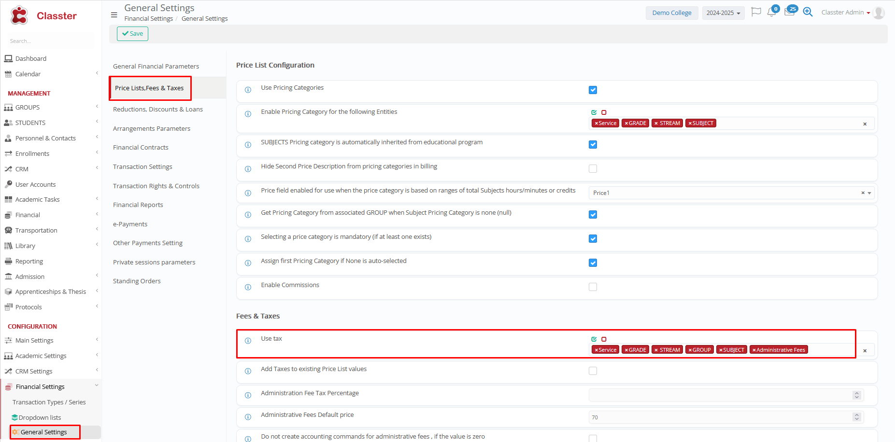
Task: Open the notifications bell icon
Action: tap(771, 13)
